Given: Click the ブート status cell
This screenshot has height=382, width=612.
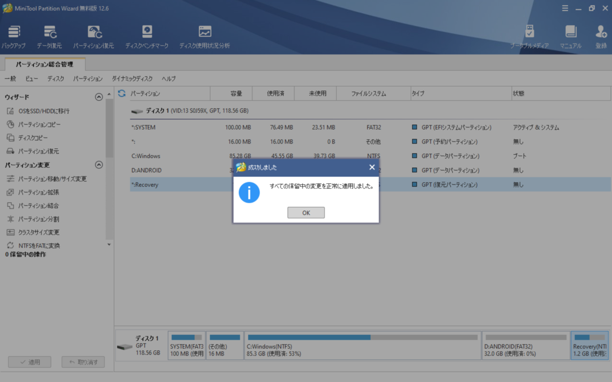Looking at the screenshot, I should click(x=520, y=156).
